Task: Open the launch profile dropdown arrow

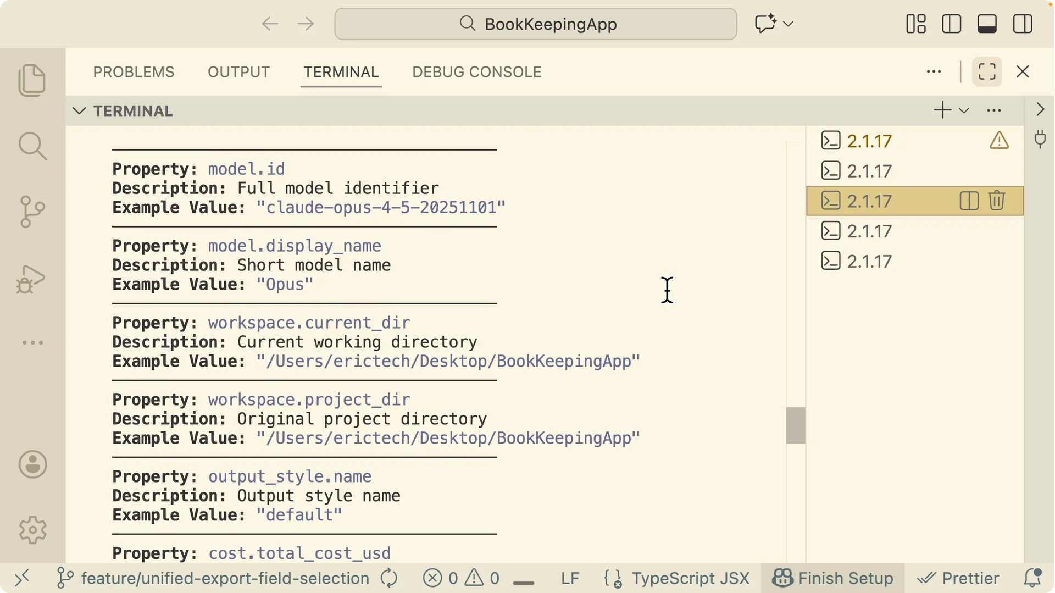Action: point(964,110)
